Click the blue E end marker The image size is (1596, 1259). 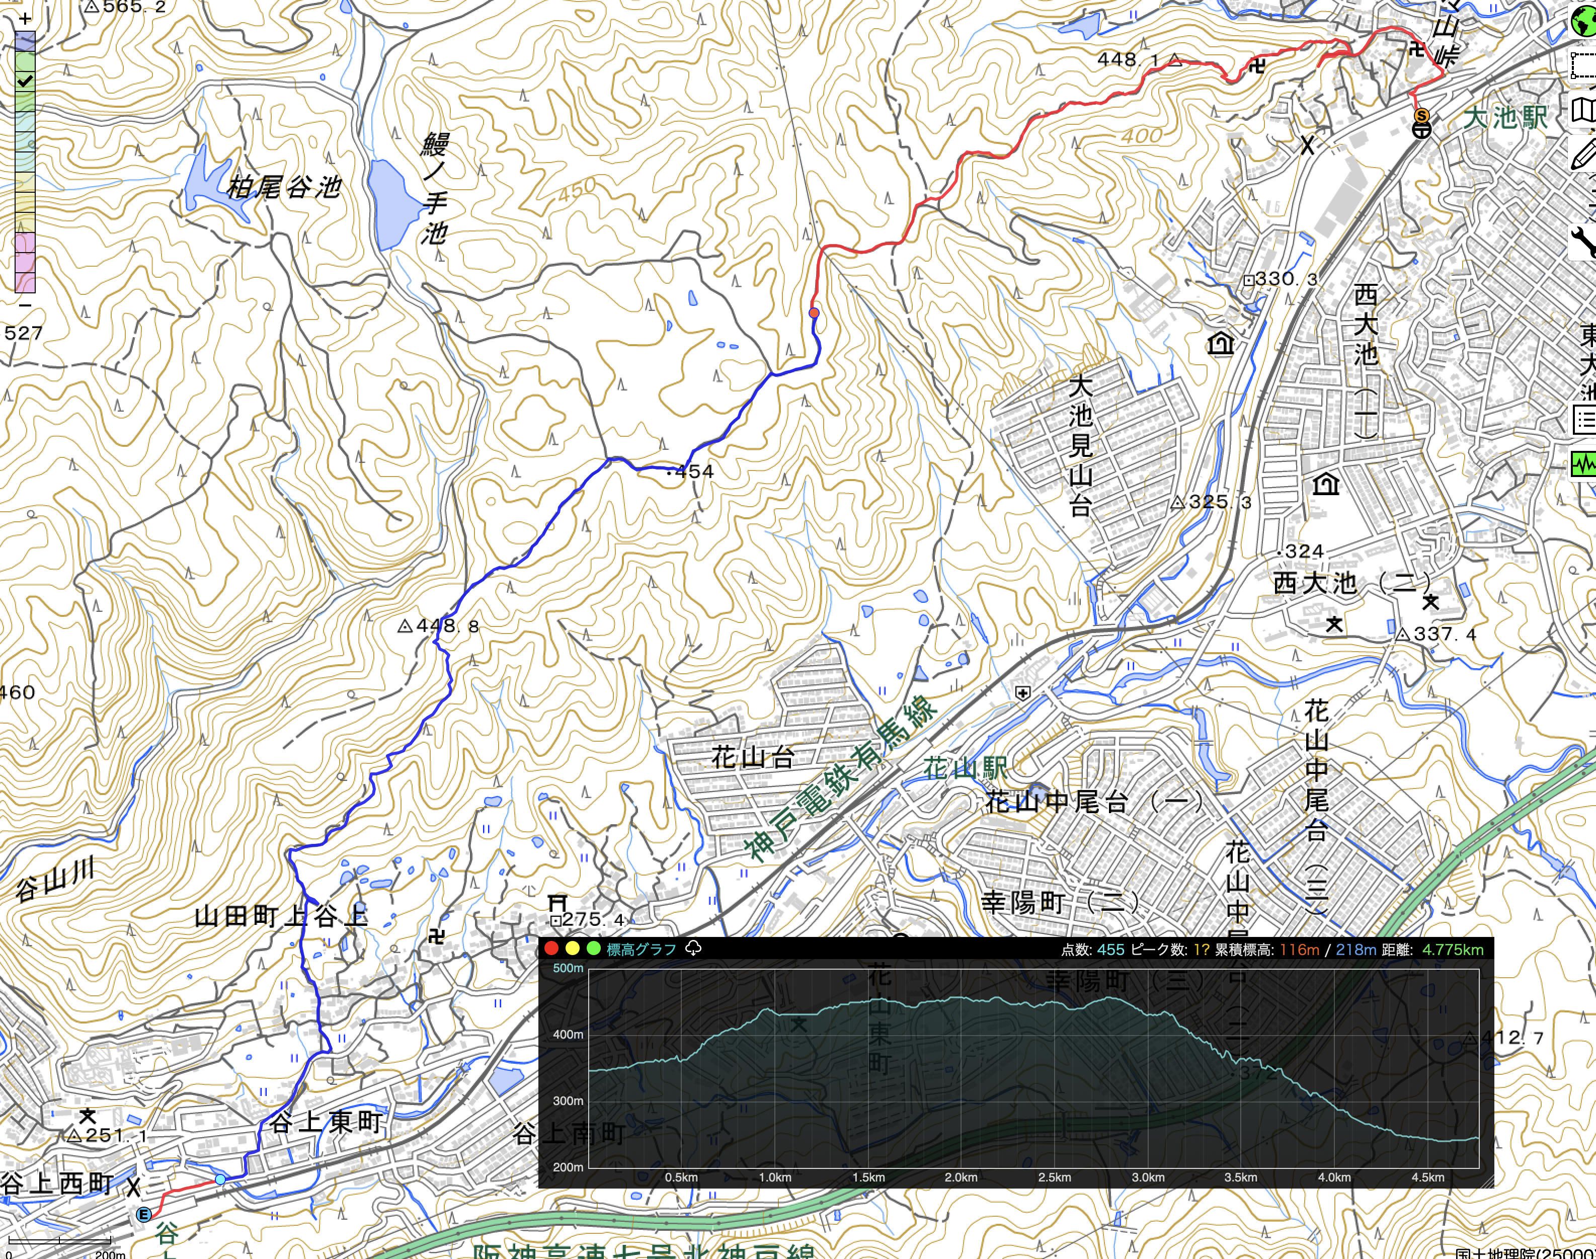(144, 1215)
